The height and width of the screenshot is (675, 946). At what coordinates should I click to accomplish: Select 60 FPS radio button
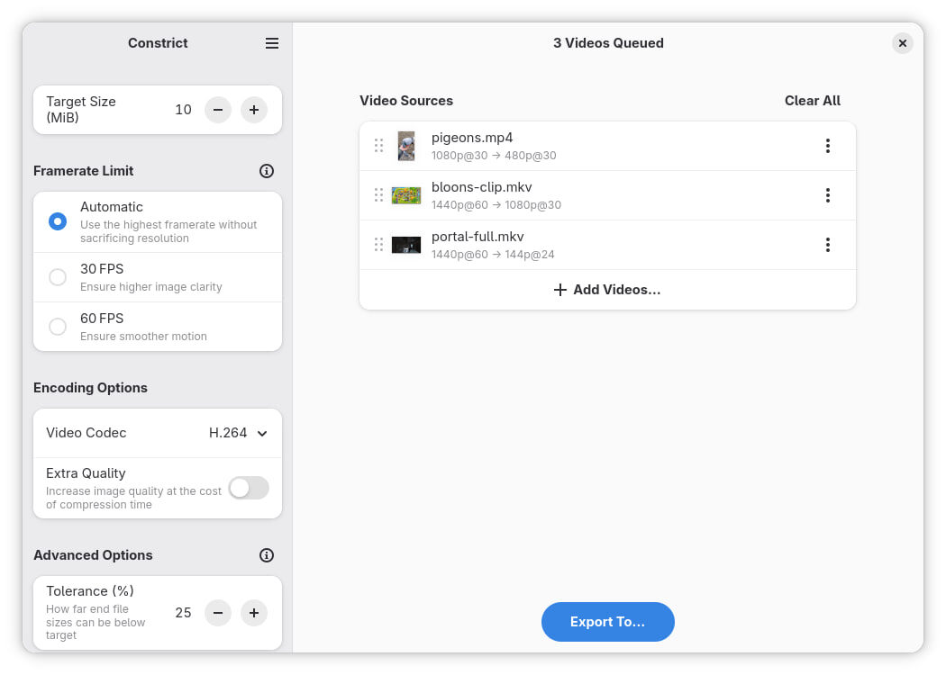(x=58, y=327)
